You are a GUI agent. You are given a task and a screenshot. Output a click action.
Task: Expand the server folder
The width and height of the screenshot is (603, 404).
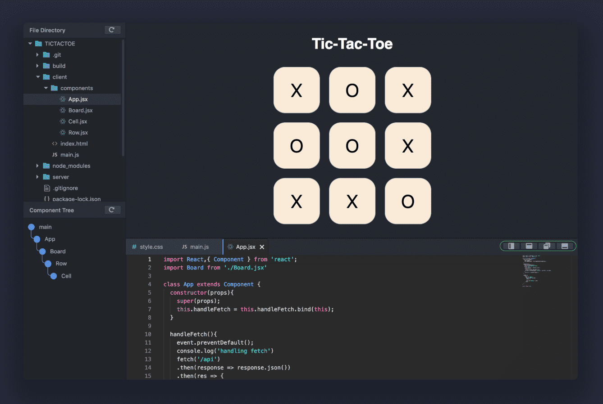pyautogui.click(x=37, y=177)
